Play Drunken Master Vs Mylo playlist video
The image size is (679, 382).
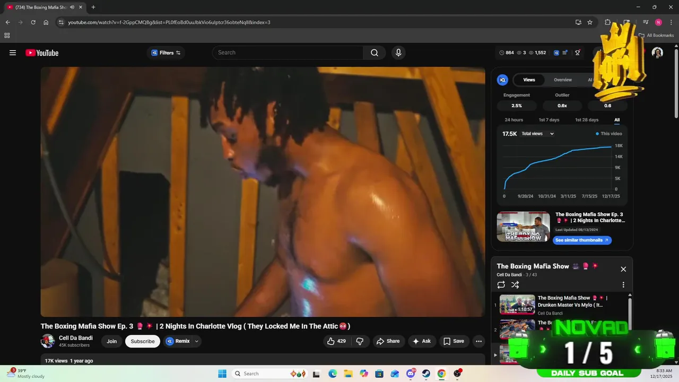click(561, 305)
